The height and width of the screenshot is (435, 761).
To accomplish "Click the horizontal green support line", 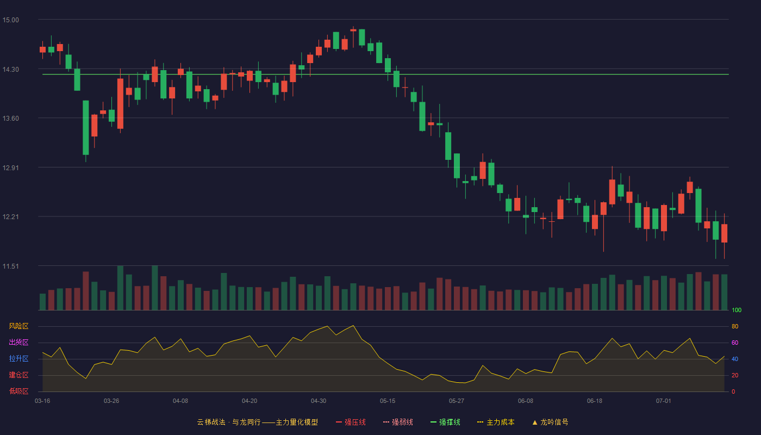I will tap(385, 74).
